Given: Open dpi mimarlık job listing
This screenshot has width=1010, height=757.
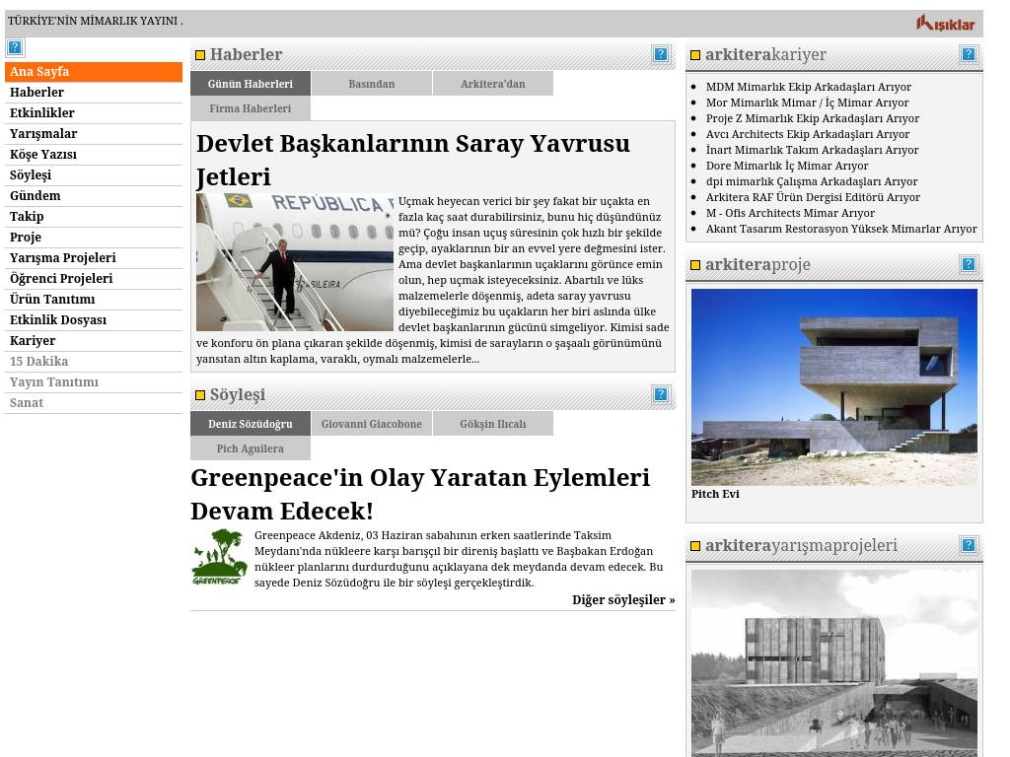Looking at the screenshot, I should pos(812,181).
